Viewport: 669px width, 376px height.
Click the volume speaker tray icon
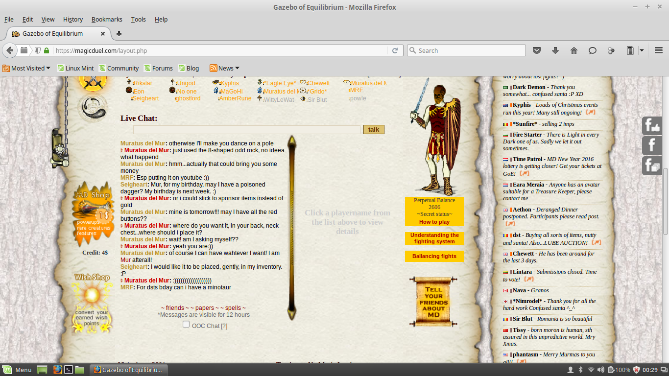[x=602, y=370]
